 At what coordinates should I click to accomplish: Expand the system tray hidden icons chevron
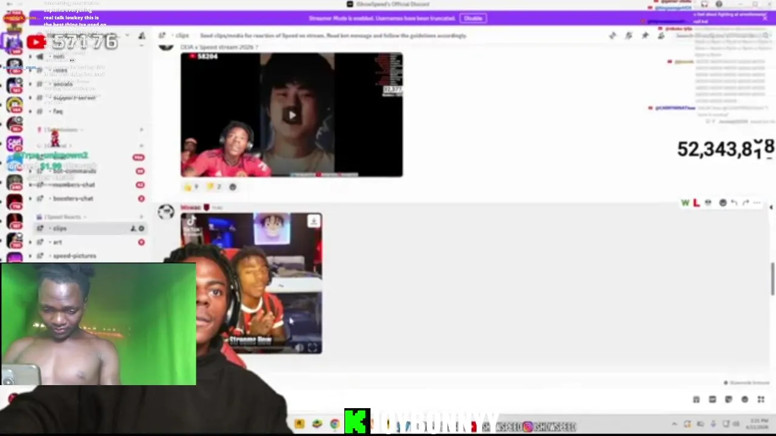[x=674, y=425]
